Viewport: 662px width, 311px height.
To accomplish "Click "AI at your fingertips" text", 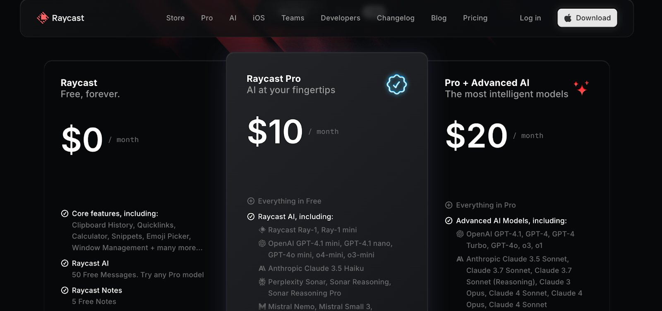I will pos(291,90).
